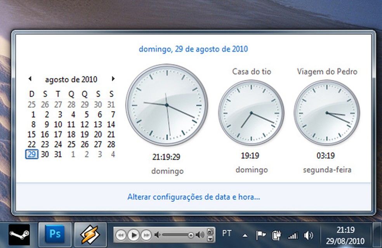Go back to julho with left calendar arrow
The height and width of the screenshot is (248, 382).
click(x=30, y=79)
